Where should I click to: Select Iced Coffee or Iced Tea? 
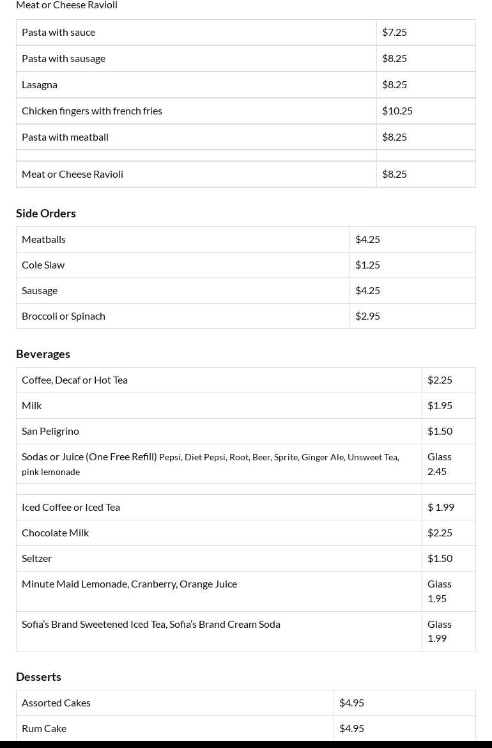tap(71, 507)
